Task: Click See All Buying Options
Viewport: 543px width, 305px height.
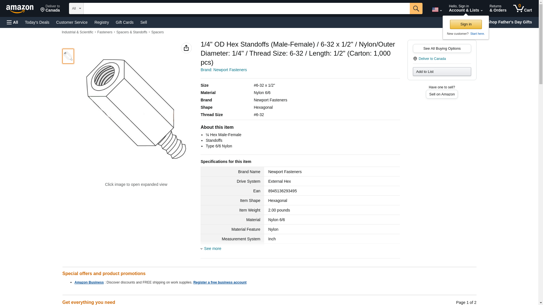Action: 442,48
